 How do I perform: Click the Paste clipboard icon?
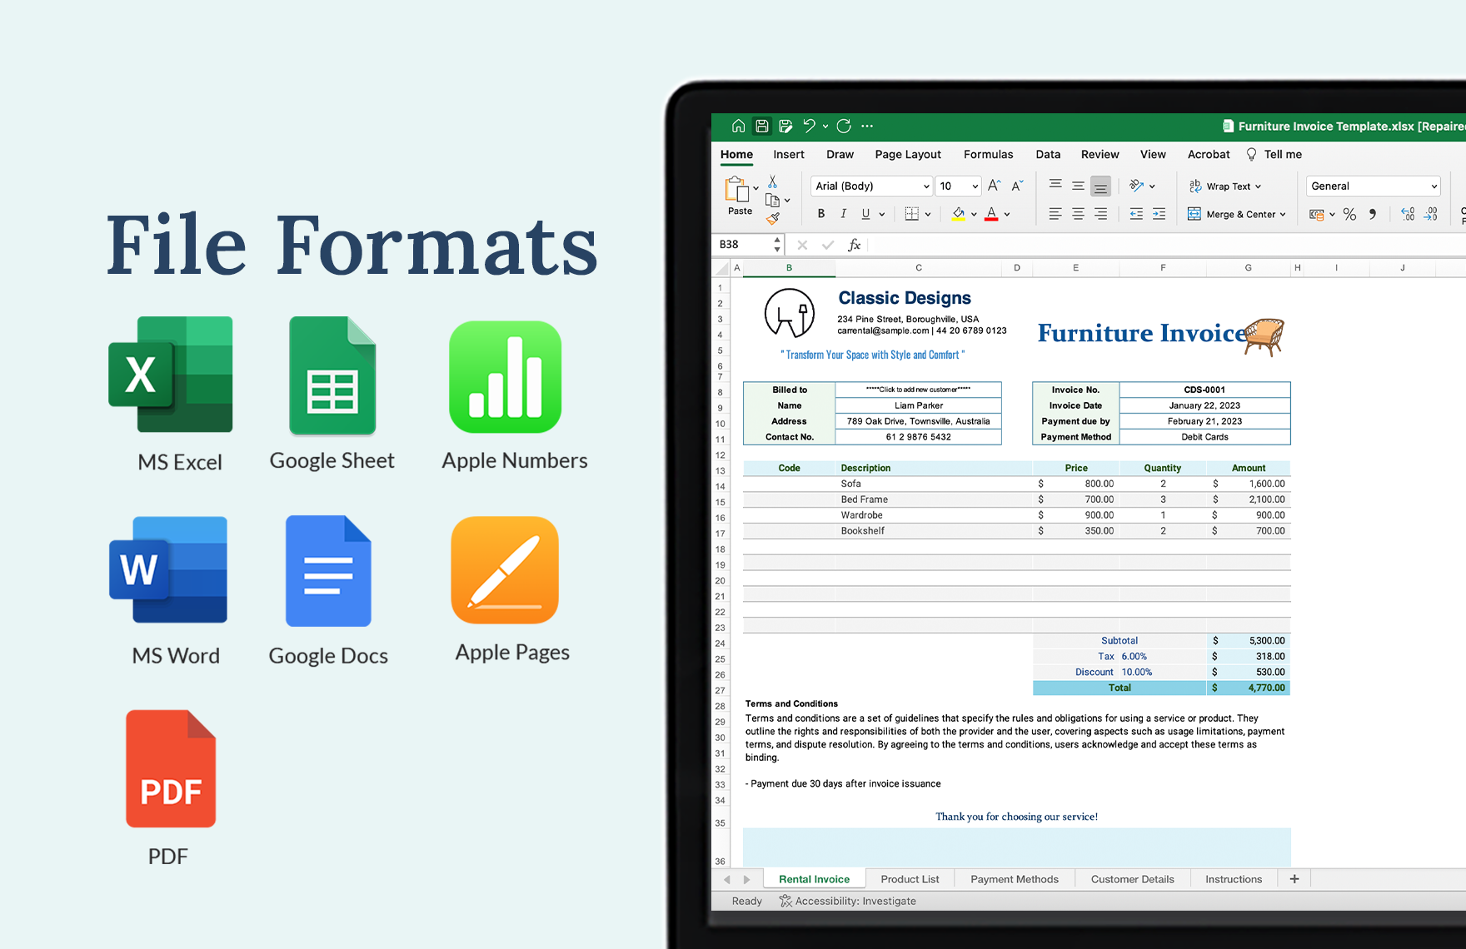click(737, 190)
